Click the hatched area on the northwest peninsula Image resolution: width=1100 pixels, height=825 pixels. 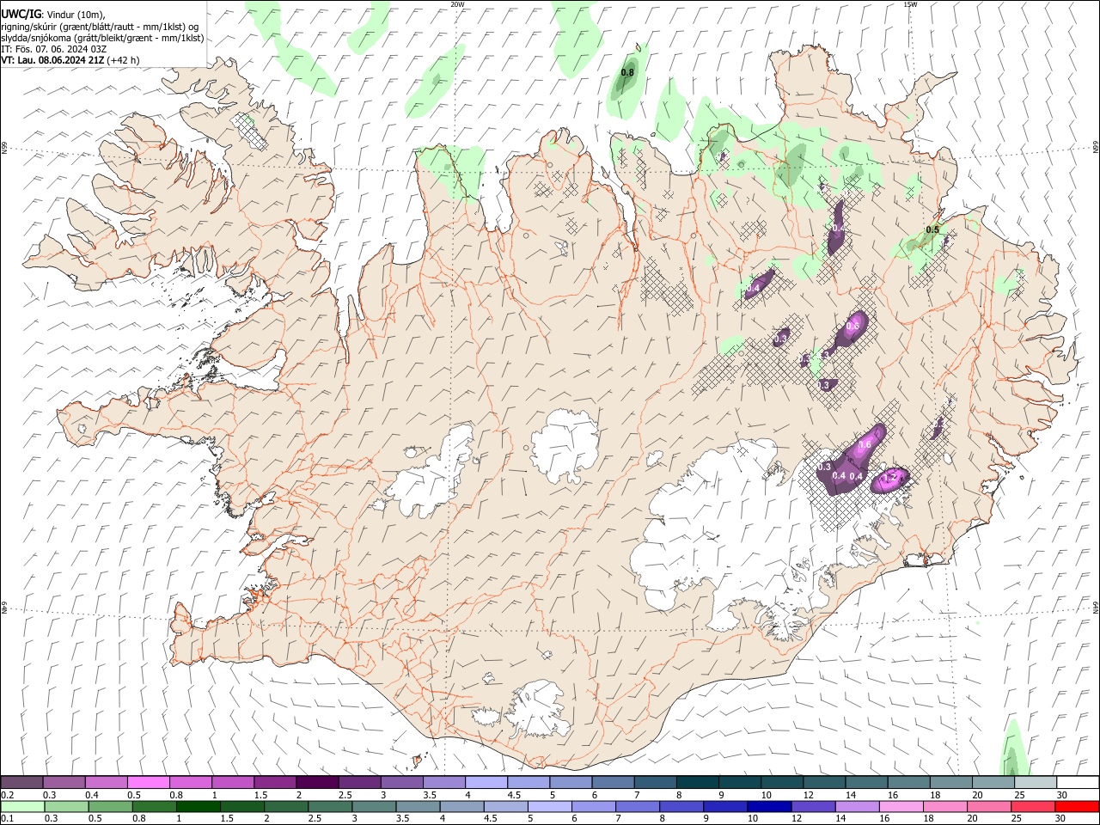pos(248,130)
